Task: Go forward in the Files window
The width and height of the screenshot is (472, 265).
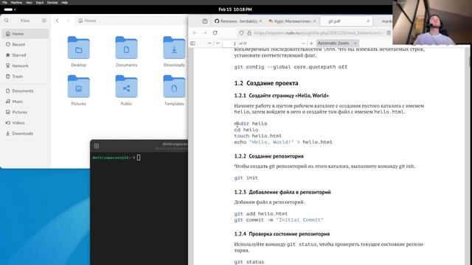Action: pyautogui.click(x=68, y=21)
